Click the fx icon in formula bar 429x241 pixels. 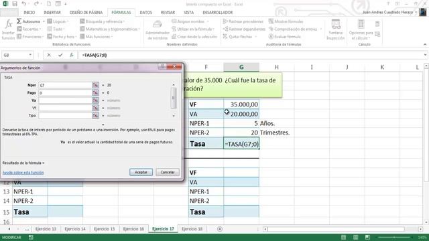(72, 55)
